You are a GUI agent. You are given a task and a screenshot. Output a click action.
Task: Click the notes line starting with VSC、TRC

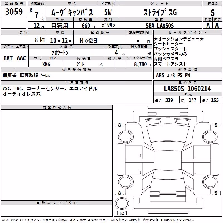point(50,89)
